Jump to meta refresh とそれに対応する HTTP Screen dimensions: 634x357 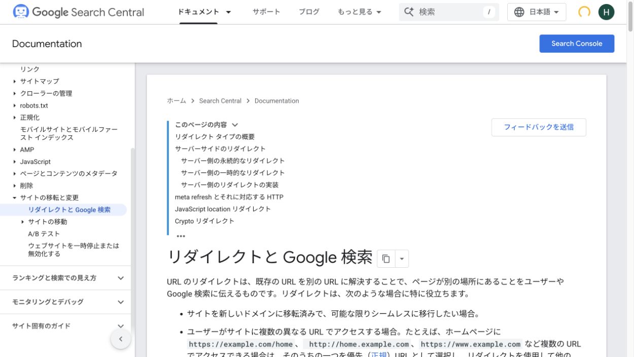pyautogui.click(x=229, y=197)
